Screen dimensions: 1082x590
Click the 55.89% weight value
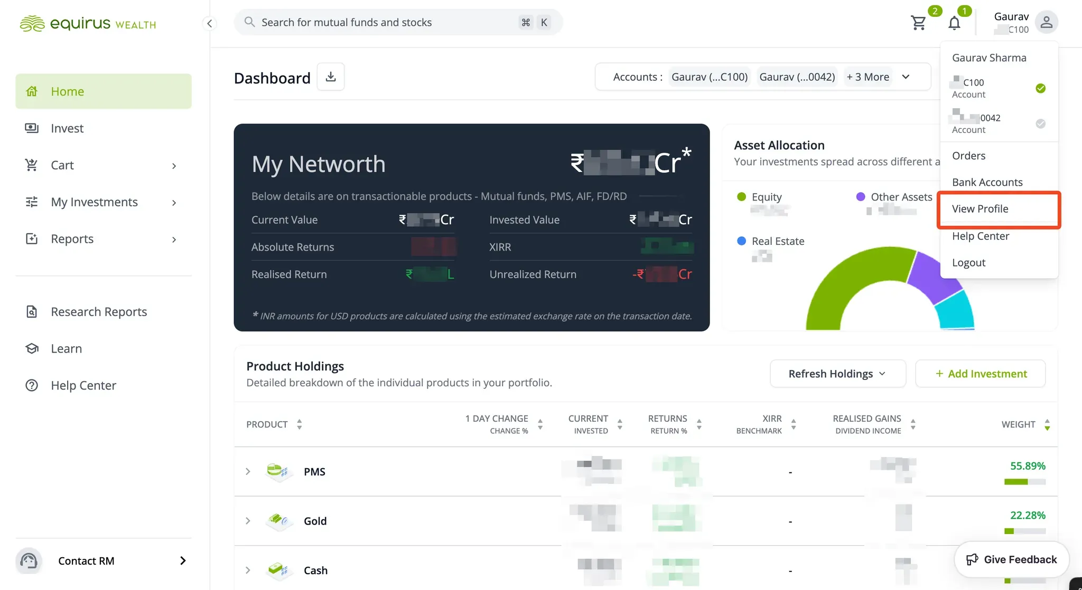pyautogui.click(x=1028, y=466)
